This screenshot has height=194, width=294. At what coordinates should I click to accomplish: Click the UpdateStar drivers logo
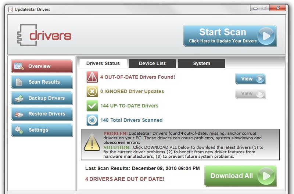point(44,35)
